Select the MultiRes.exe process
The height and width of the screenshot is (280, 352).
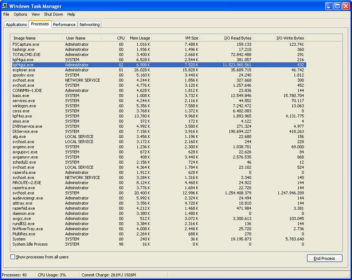coord(159,234)
